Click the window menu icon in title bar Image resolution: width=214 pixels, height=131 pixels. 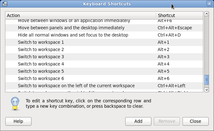(x=4, y=4)
